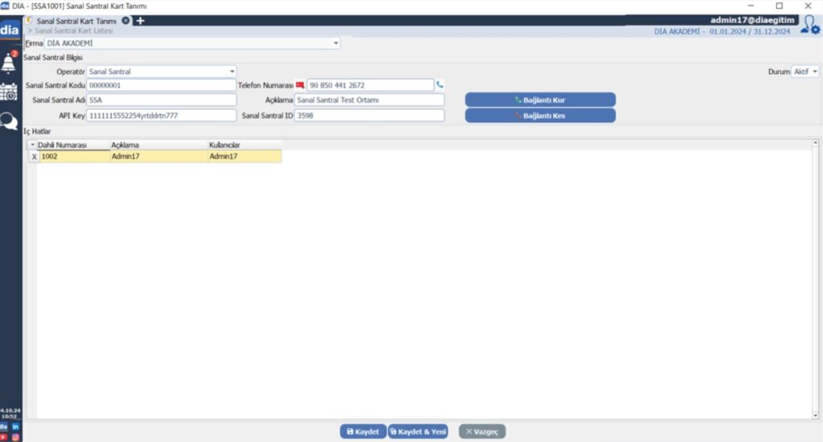Delete the 1002 row using X
Image resolution: width=823 pixels, height=442 pixels.
point(33,157)
